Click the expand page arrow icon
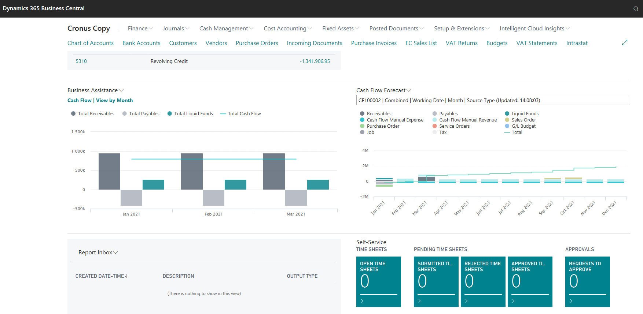The width and height of the screenshot is (643, 314). coord(625,43)
